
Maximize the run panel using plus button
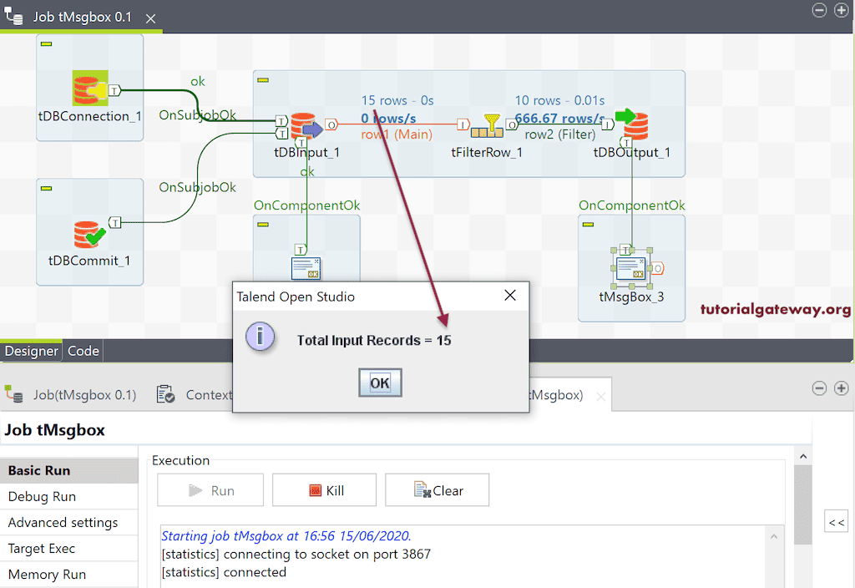coord(842,388)
